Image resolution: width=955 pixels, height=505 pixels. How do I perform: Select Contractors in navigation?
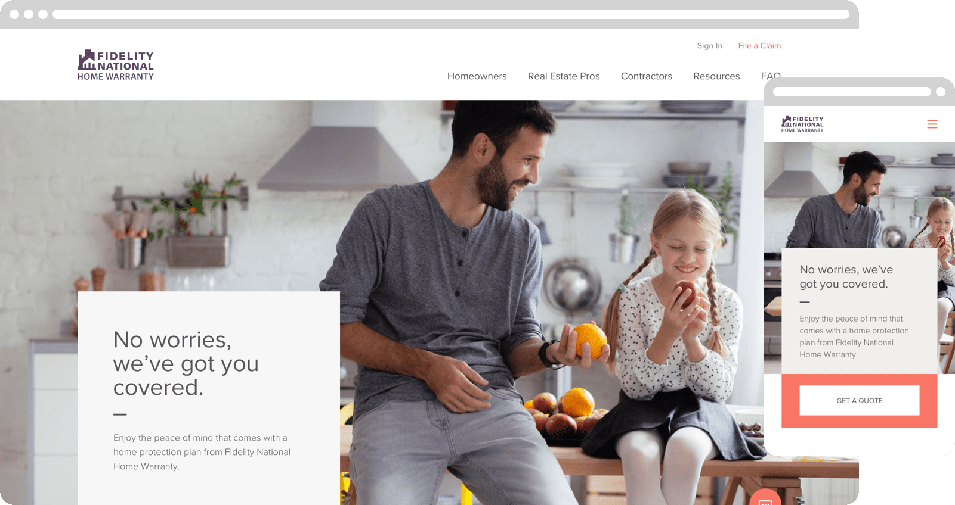click(647, 76)
